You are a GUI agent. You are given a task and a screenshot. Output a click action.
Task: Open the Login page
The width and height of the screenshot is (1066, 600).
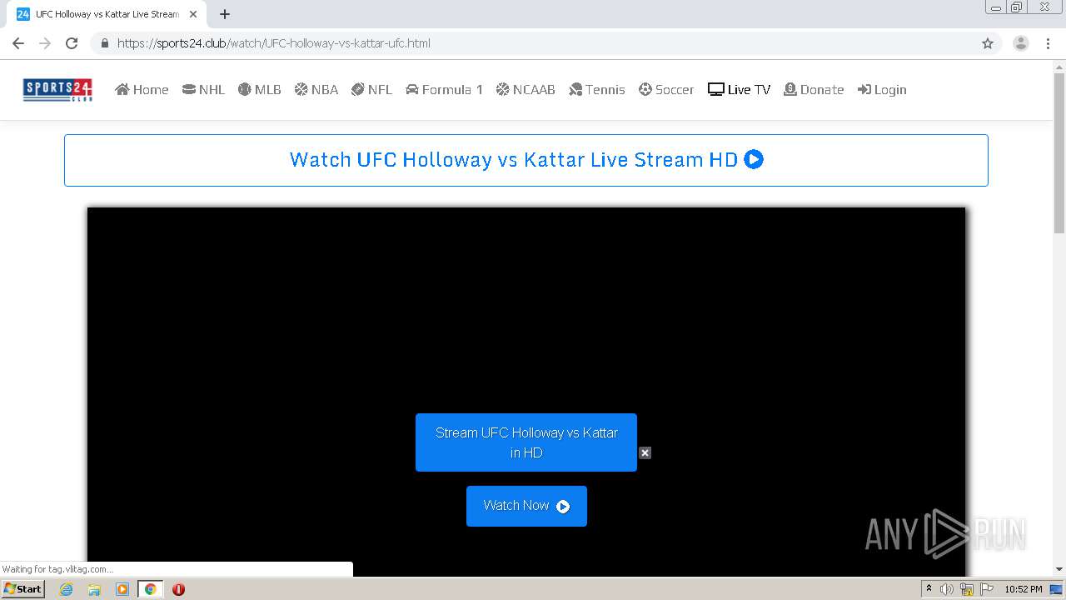click(x=882, y=90)
